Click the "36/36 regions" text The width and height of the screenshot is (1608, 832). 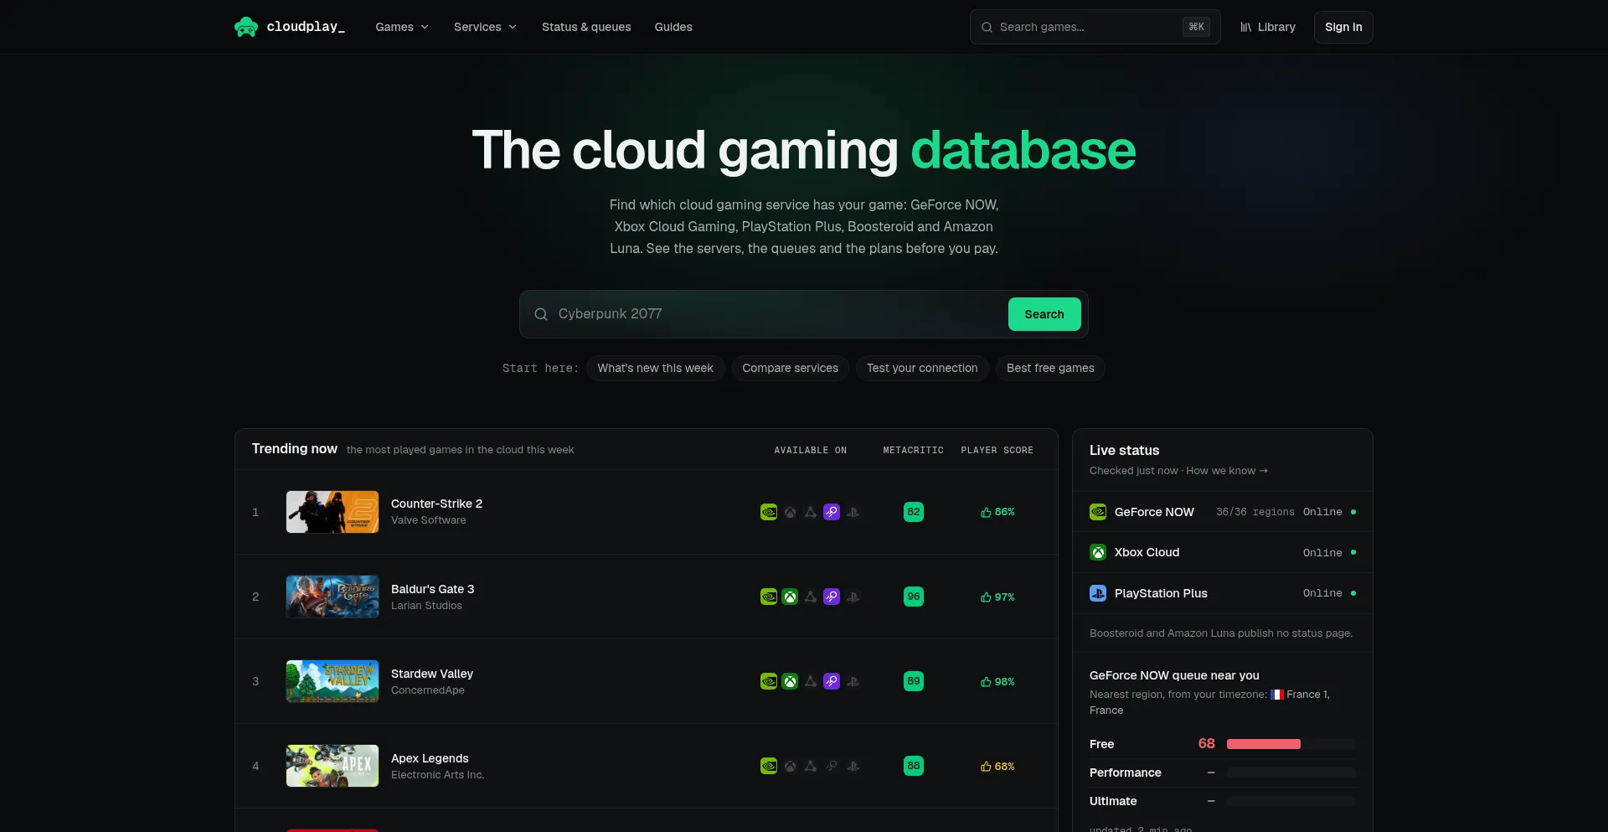(1255, 512)
